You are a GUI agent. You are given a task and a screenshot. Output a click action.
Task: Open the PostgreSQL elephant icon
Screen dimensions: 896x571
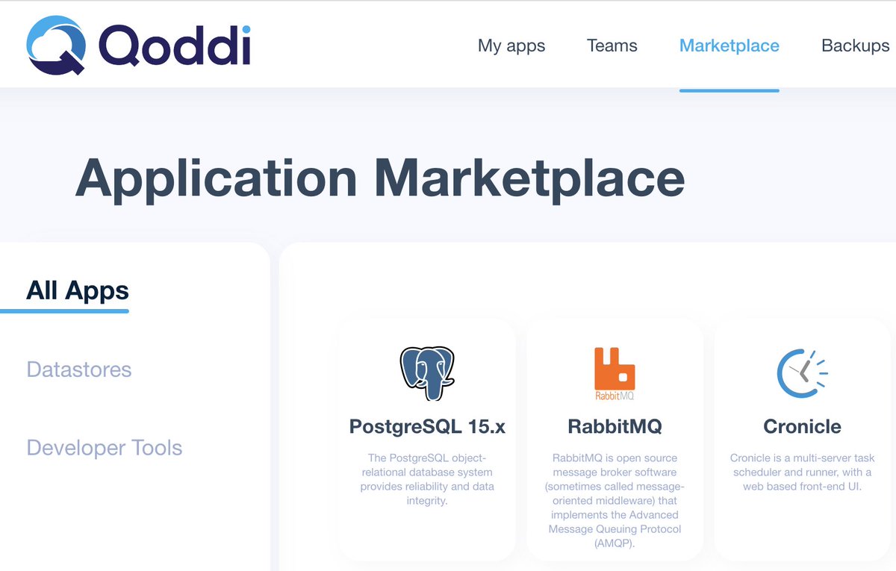pyautogui.click(x=427, y=373)
